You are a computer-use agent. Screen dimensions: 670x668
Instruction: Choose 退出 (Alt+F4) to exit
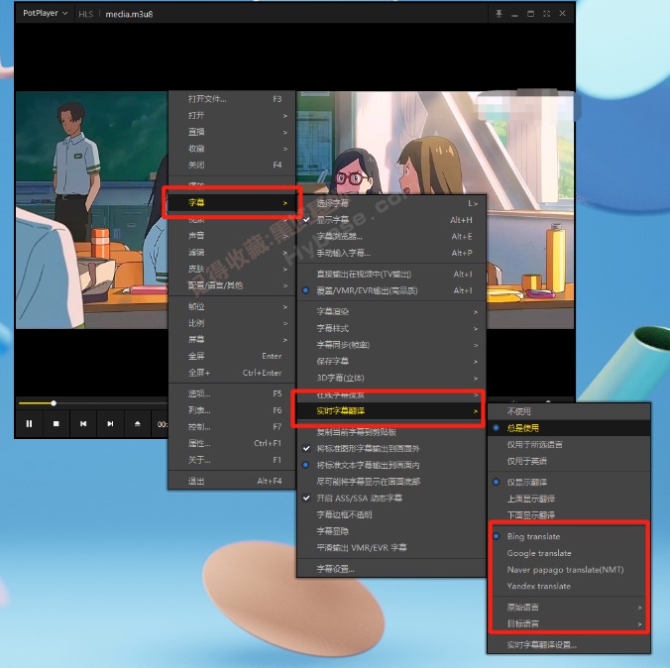232,482
